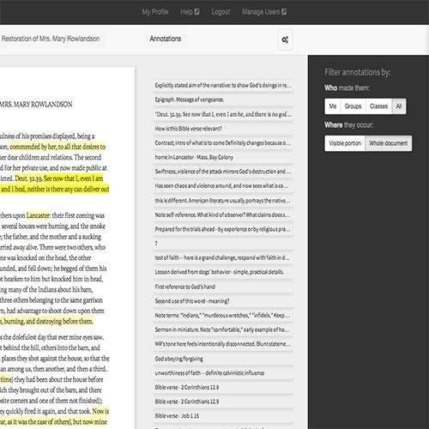
Task: Open annotation 'Second use of this word--meaning?'
Action: tap(223, 301)
